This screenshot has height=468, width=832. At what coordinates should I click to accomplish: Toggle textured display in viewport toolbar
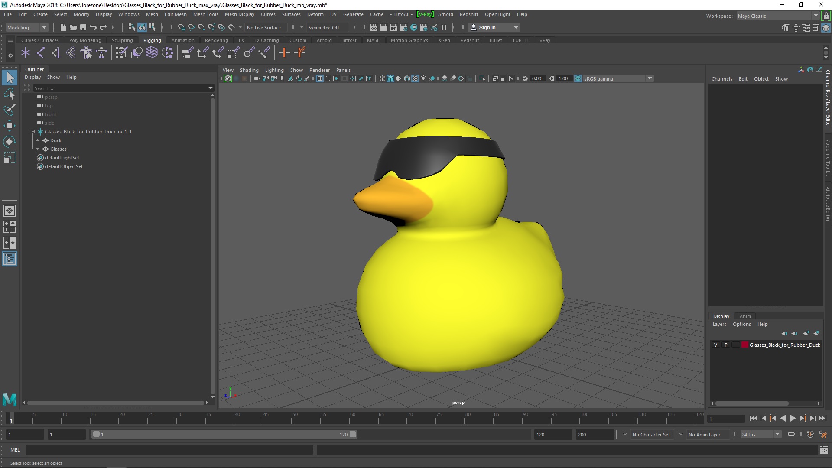click(415, 78)
